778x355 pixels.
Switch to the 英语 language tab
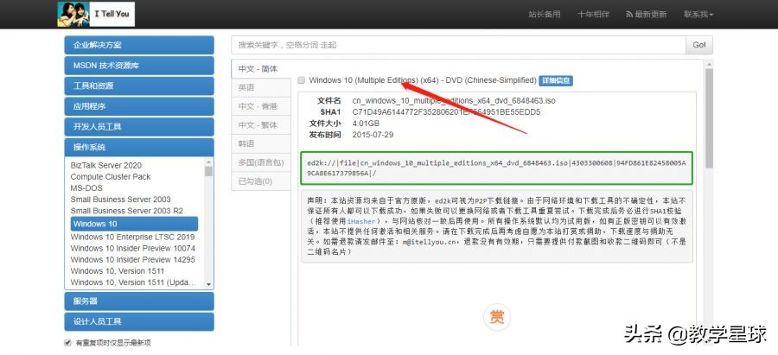261,88
